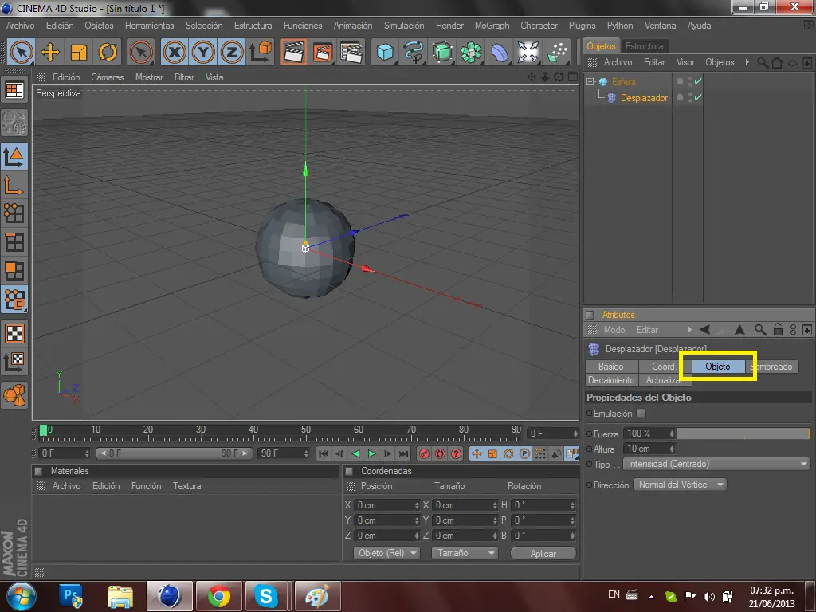
Task: Switch to the Básico attribute tab
Action: (x=611, y=367)
